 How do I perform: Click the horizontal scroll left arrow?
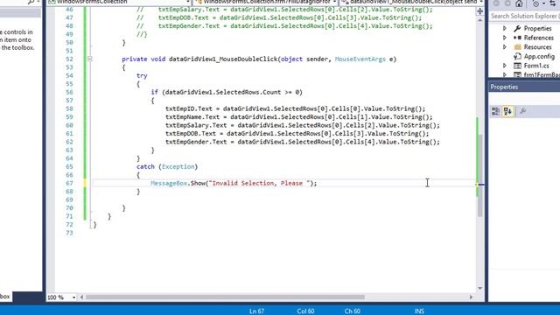(81, 297)
